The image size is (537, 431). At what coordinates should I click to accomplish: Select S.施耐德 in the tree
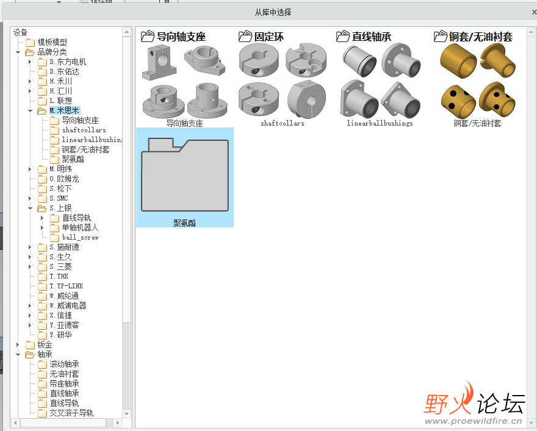[x=65, y=248]
